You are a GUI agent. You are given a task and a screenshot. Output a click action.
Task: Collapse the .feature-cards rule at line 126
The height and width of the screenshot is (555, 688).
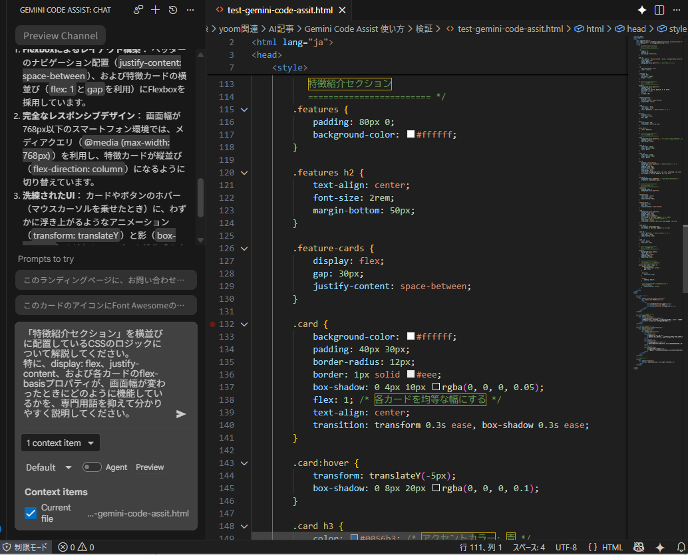click(x=244, y=249)
